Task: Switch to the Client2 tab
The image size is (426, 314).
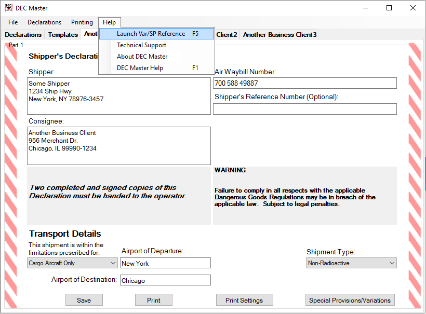Action: click(227, 35)
